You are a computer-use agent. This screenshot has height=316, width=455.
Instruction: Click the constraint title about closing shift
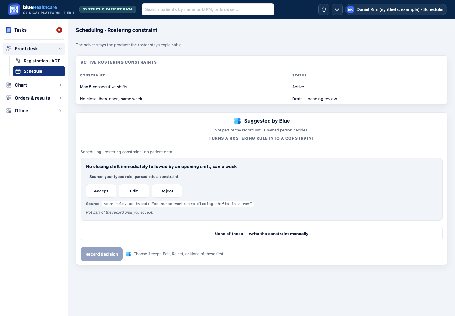click(161, 167)
